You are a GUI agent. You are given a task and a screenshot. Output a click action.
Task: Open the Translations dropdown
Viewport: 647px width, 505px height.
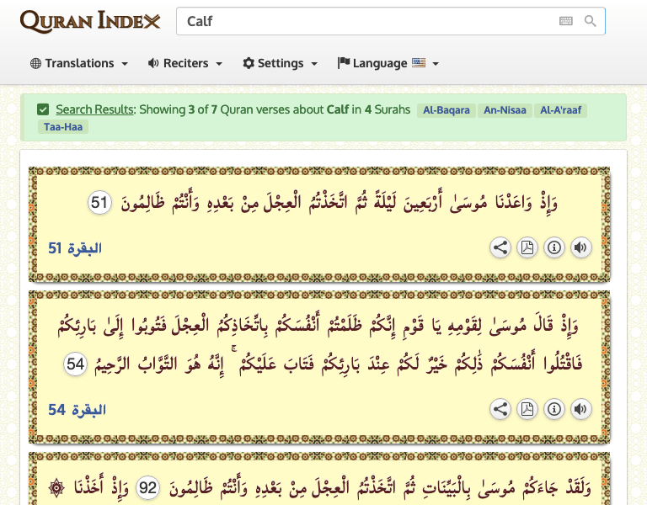[x=79, y=63]
